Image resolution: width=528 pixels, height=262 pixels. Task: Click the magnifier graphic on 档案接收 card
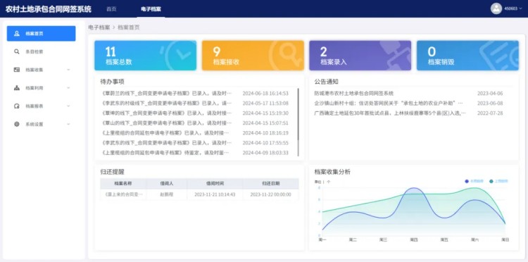287,54
